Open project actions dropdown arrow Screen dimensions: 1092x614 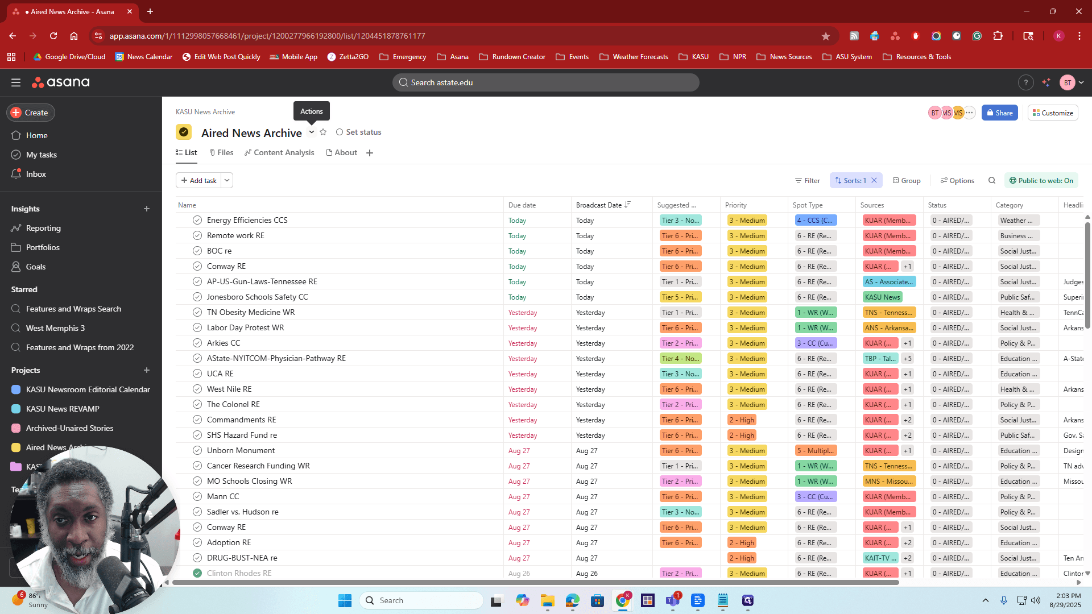tap(312, 132)
